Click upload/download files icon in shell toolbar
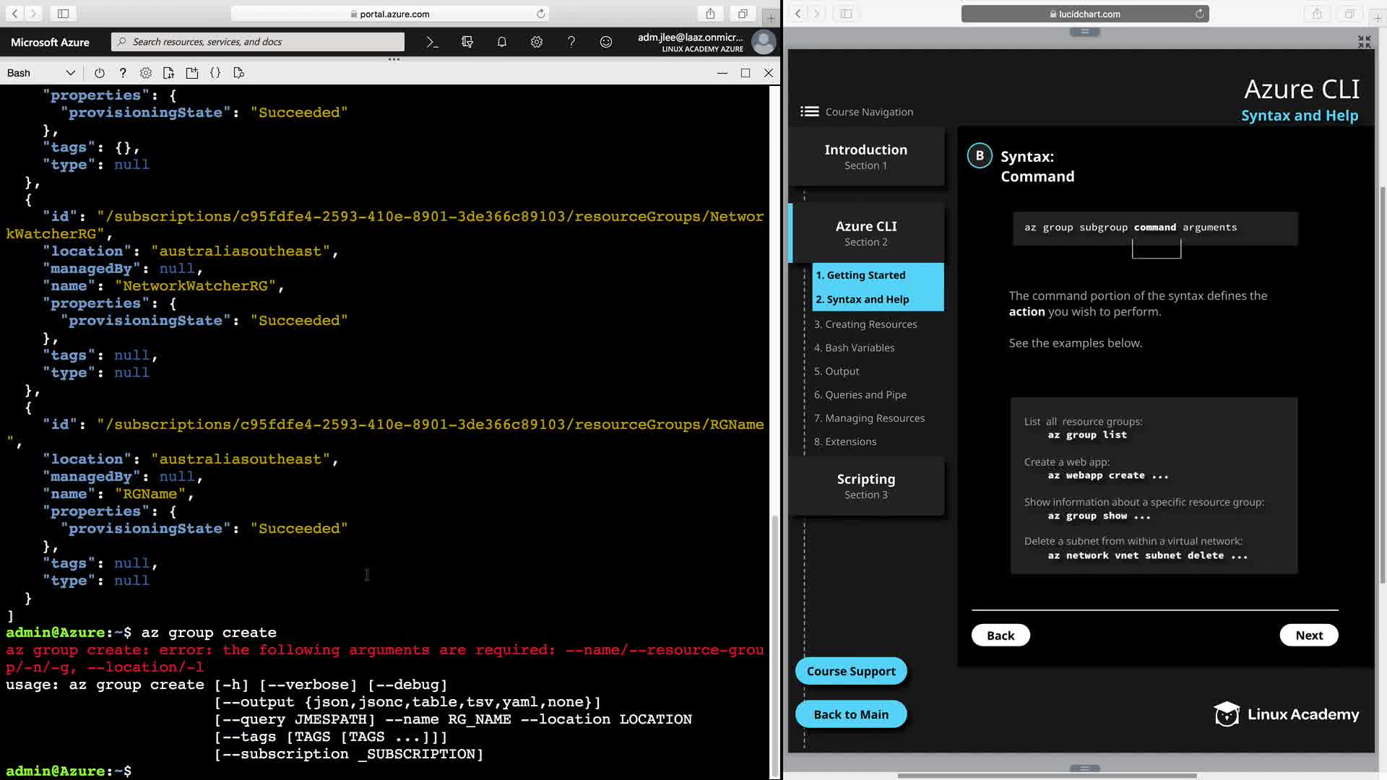This screenshot has width=1387, height=780. click(x=169, y=73)
